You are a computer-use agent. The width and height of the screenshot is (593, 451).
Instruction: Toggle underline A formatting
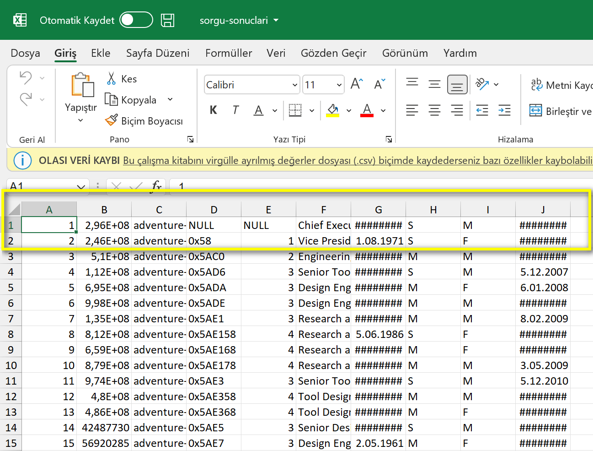pyautogui.click(x=259, y=110)
